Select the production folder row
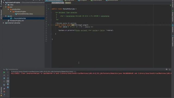 click(24, 9)
